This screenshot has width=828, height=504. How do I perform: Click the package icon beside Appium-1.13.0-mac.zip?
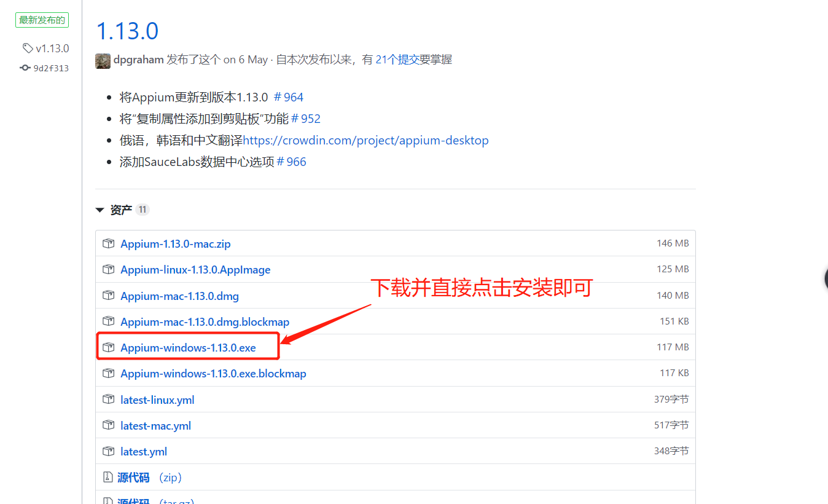pos(109,243)
